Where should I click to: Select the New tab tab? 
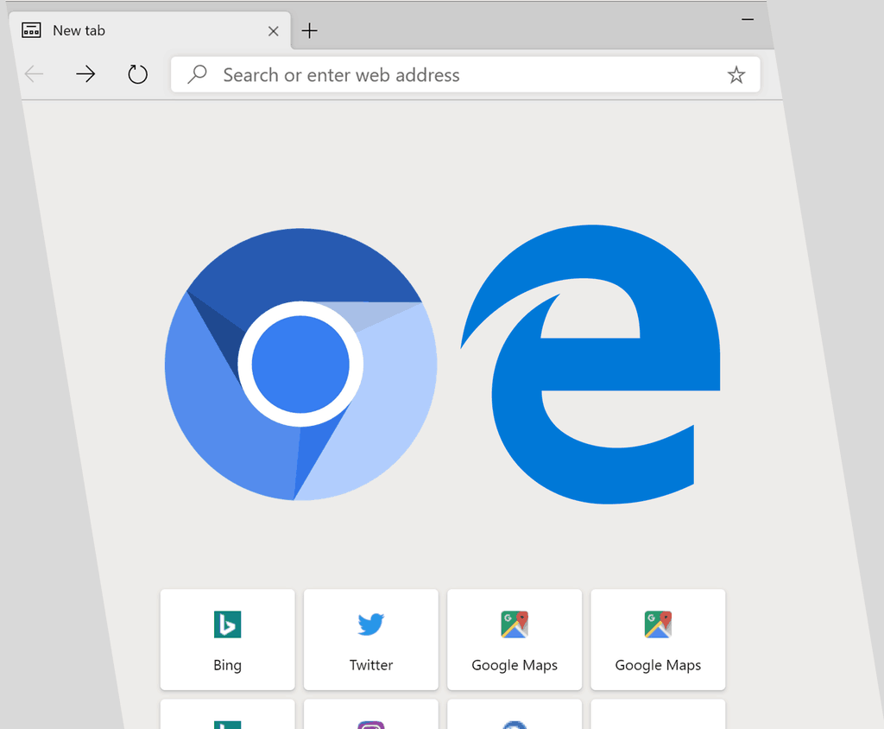[x=150, y=30]
